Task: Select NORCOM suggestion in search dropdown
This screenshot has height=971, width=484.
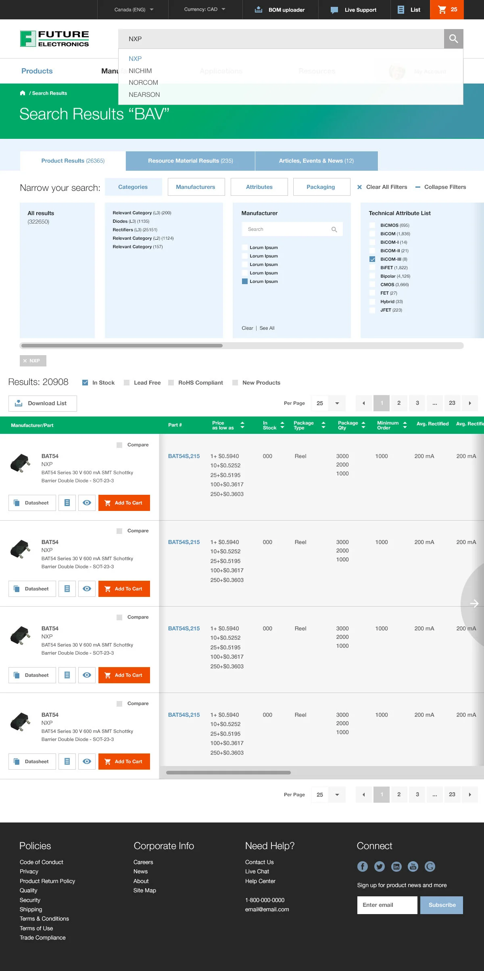Action: 143,82
